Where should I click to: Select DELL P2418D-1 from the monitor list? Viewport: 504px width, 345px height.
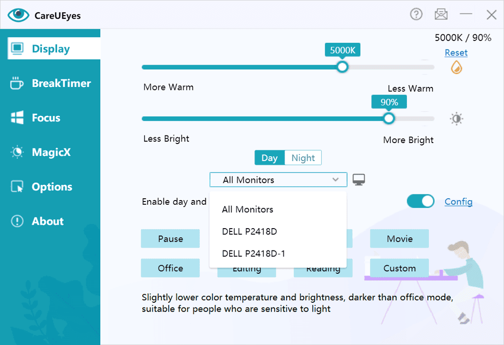point(253,254)
